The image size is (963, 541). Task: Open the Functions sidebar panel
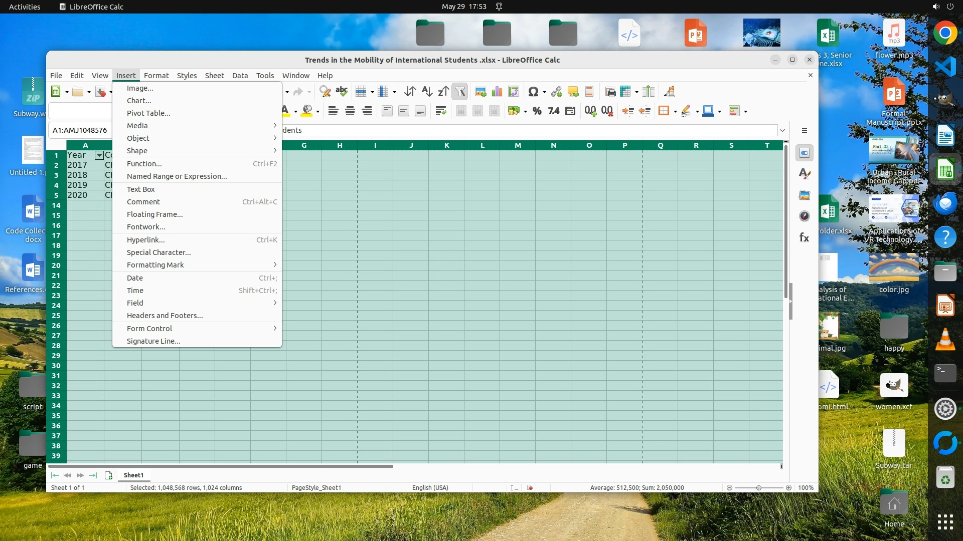click(804, 237)
